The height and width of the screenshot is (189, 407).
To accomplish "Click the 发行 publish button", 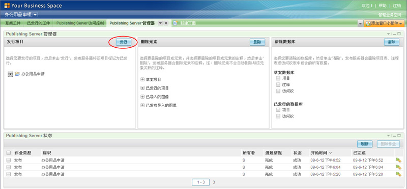I will coord(123,42).
